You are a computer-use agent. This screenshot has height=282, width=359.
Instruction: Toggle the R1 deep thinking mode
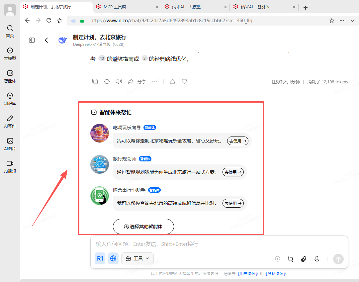(x=100, y=258)
